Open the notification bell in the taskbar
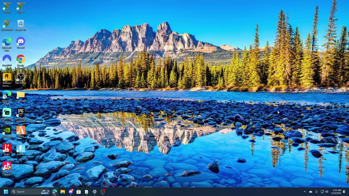The image size is (349, 196). pyautogui.click(x=344, y=192)
